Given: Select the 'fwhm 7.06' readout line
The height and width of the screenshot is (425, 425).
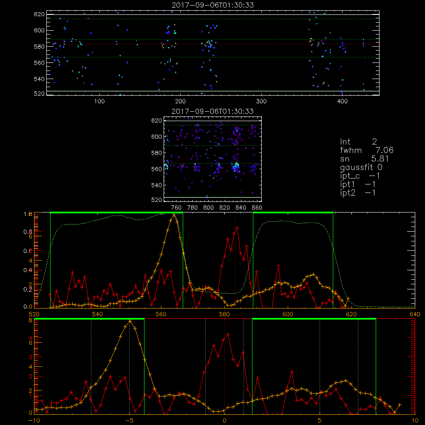Looking at the screenshot, I should pyautogui.click(x=367, y=150).
